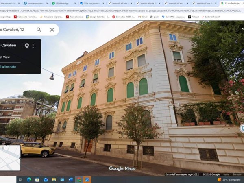Open the 'giochi' bookmark

coord(155,17)
